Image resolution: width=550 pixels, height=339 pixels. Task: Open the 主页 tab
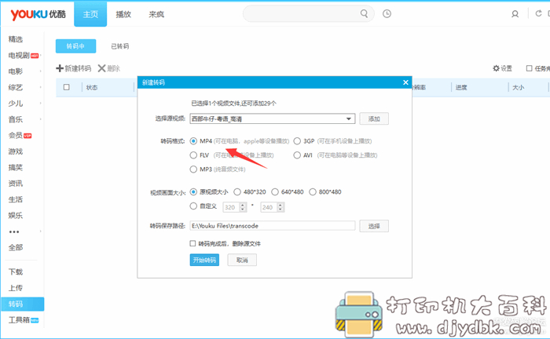[90, 14]
